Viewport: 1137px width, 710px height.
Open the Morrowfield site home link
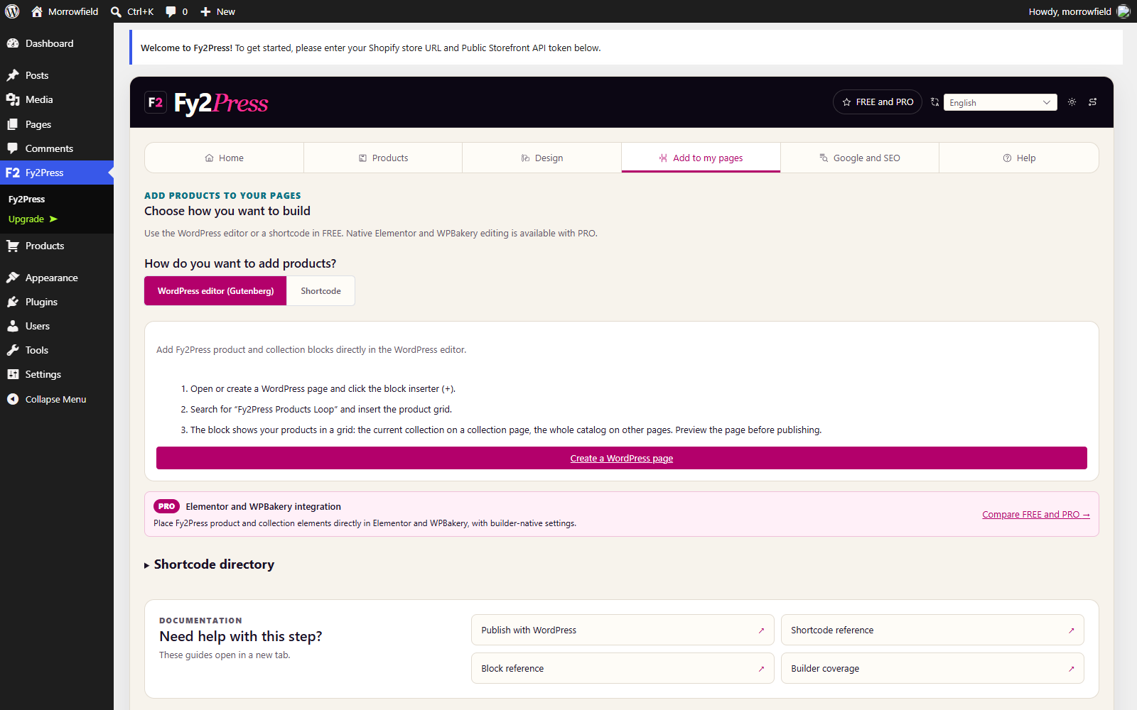pos(65,11)
